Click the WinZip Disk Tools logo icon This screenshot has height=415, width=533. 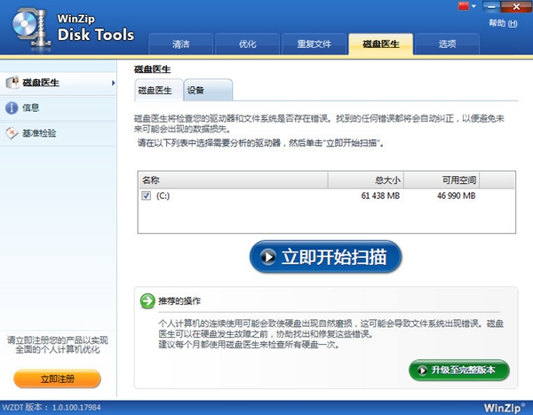click(x=31, y=29)
